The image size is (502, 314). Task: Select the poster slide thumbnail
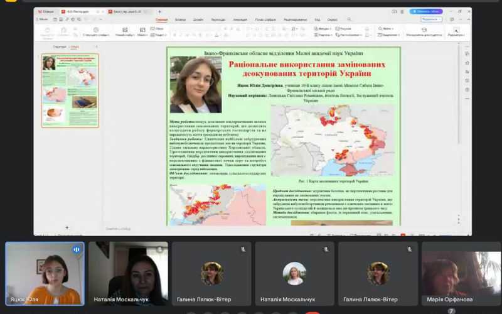coord(70,90)
